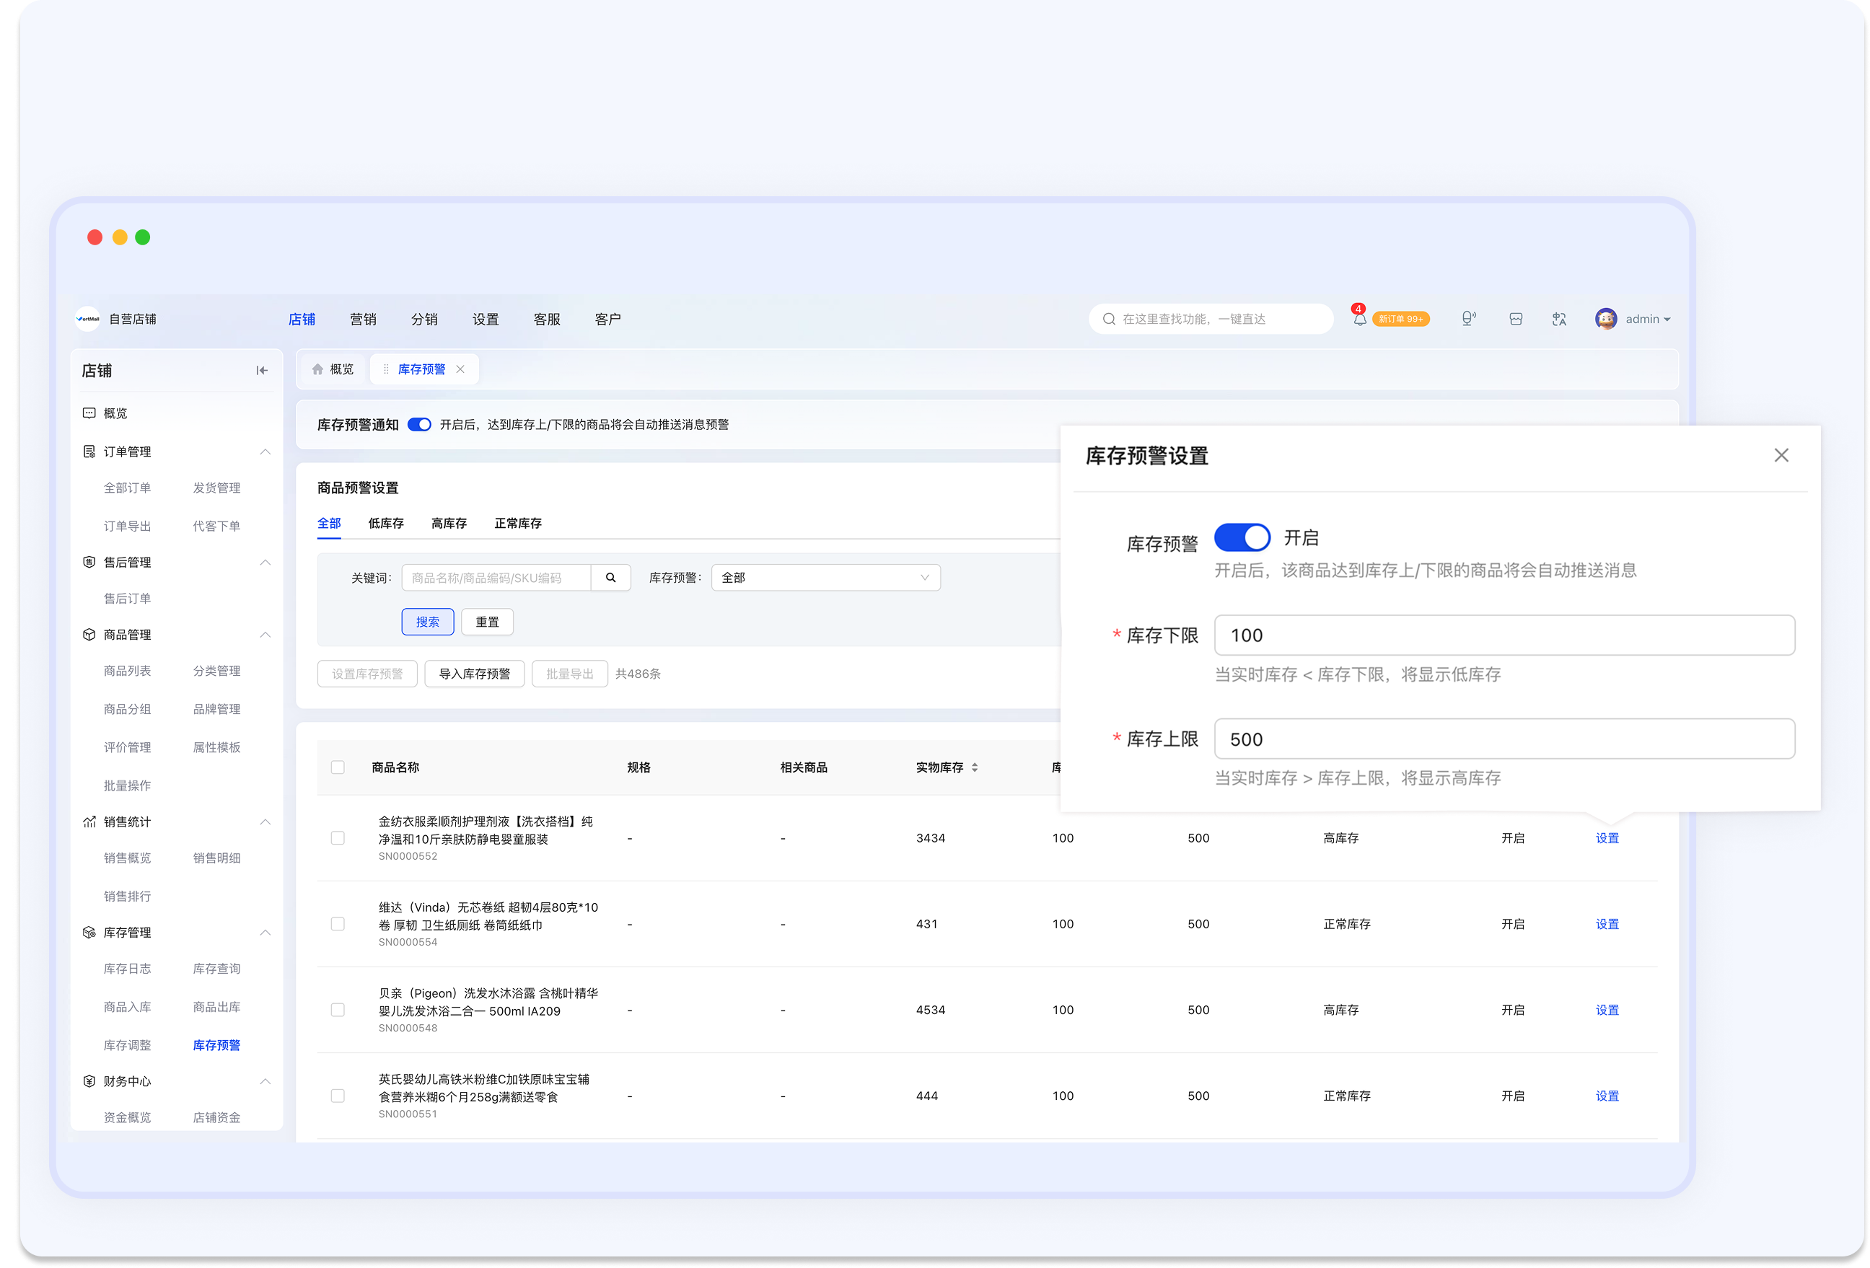Screen dimensions: 1870x1268
Task: Focus the 关键词 product search field
Action: pyautogui.click(x=496, y=577)
